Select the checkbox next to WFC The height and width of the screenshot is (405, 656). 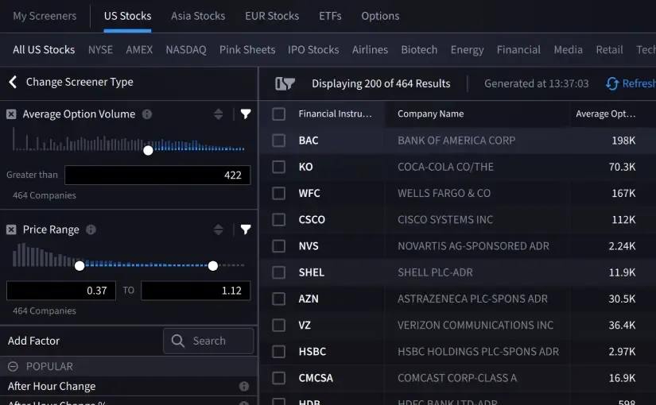click(278, 193)
